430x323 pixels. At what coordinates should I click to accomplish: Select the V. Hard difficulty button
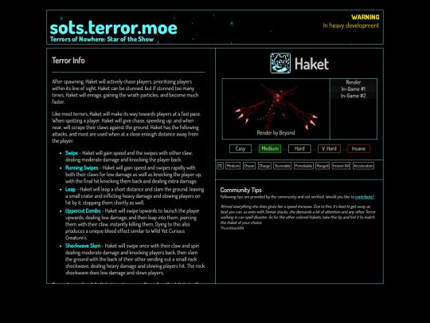tap(329, 148)
